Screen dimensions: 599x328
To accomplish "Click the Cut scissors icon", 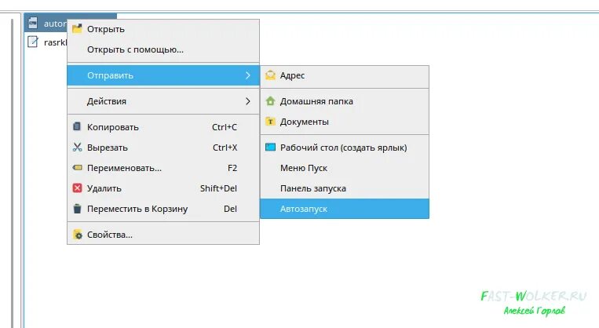I will pyautogui.click(x=77, y=148).
